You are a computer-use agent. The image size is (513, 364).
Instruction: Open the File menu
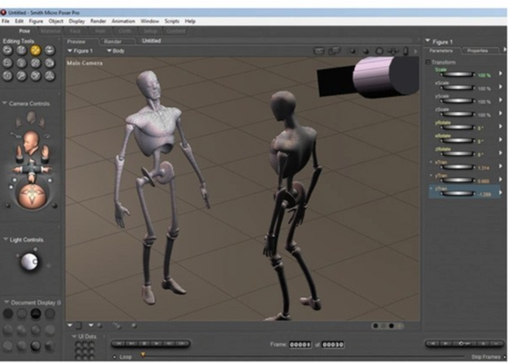(6, 22)
